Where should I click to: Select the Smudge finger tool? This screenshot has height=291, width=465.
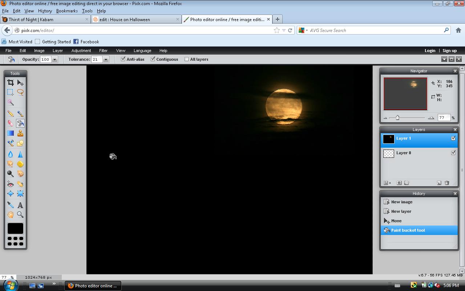pos(11,164)
